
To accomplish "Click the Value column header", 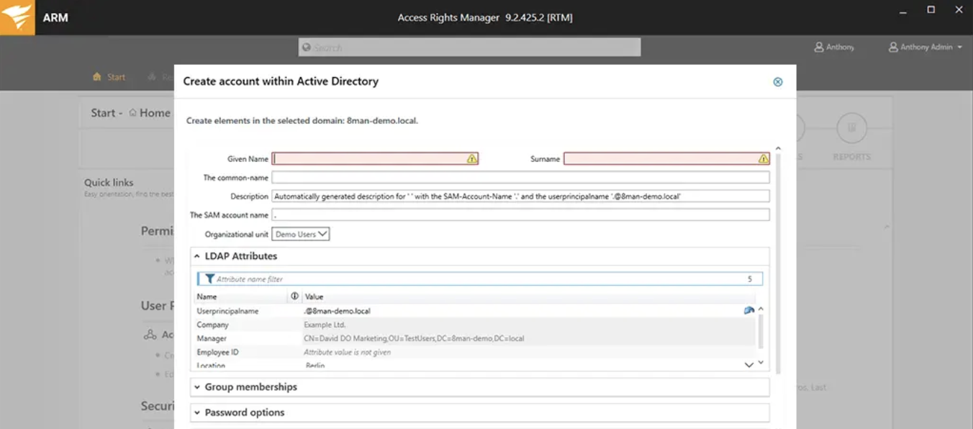I will [314, 297].
